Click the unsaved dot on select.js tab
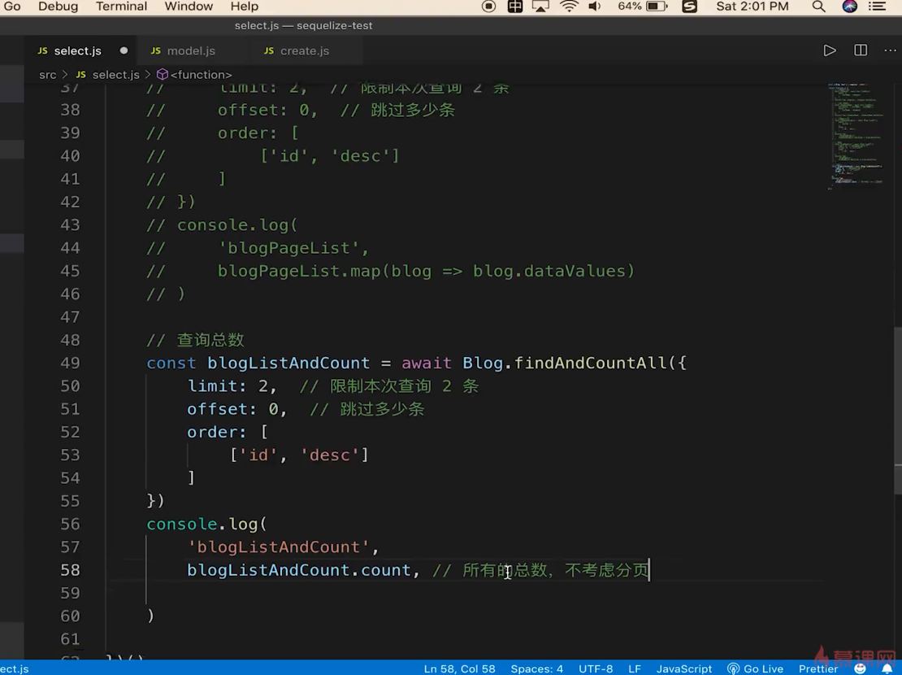Viewport: 902px width, 675px height. tap(124, 50)
